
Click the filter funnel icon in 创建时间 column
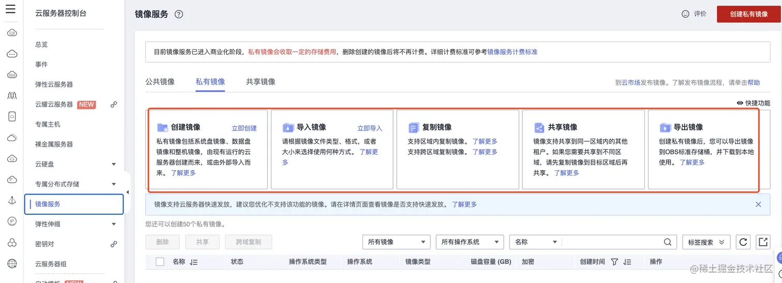coord(614,262)
